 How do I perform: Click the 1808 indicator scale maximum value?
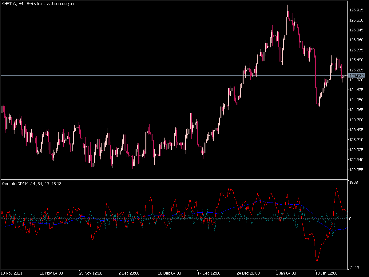click(x=354, y=183)
